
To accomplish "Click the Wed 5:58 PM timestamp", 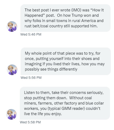I will 30,122.
